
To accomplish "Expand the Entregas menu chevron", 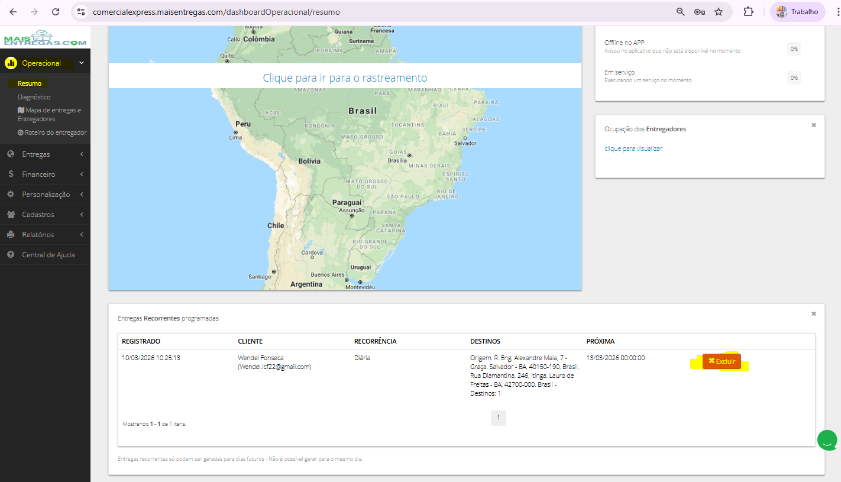I will pos(82,154).
